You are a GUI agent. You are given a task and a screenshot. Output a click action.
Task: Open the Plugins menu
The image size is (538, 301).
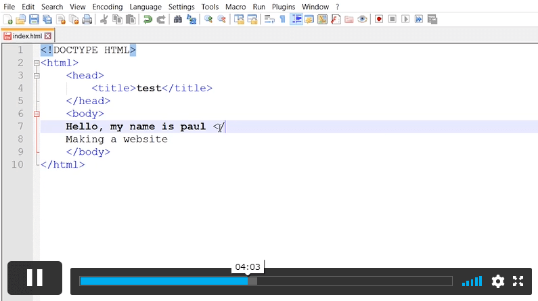pos(284,7)
